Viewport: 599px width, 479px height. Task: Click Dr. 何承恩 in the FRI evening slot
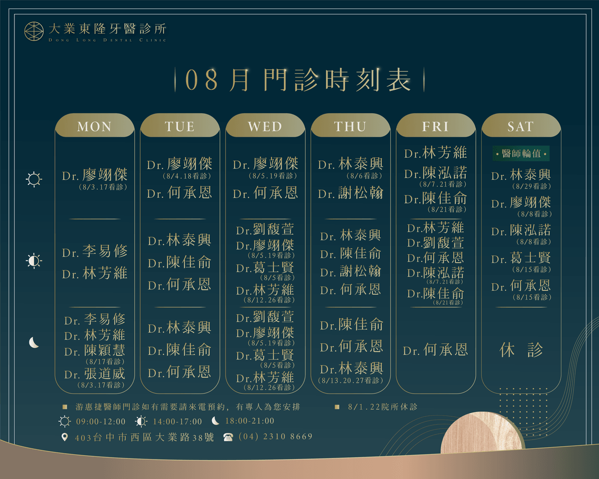(436, 350)
